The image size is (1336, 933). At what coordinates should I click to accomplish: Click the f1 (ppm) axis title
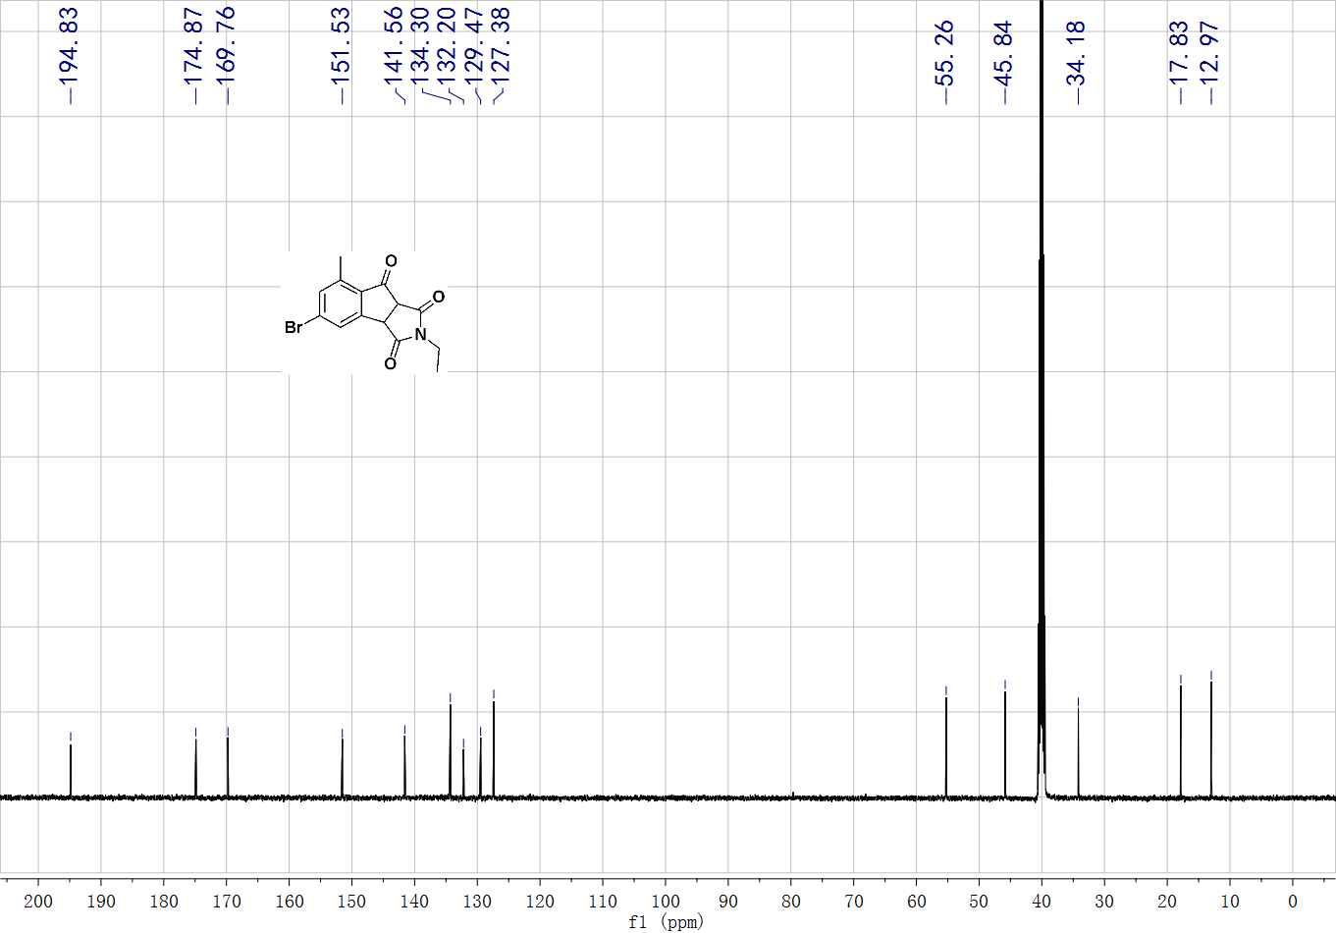pyautogui.click(x=667, y=922)
